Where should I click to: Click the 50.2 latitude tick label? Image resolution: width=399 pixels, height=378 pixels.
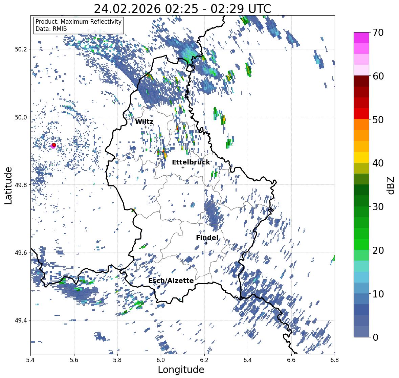(x=21, y=49)
